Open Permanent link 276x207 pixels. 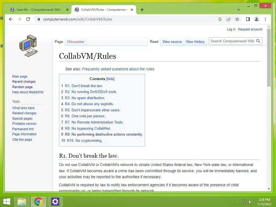[23, 129]
